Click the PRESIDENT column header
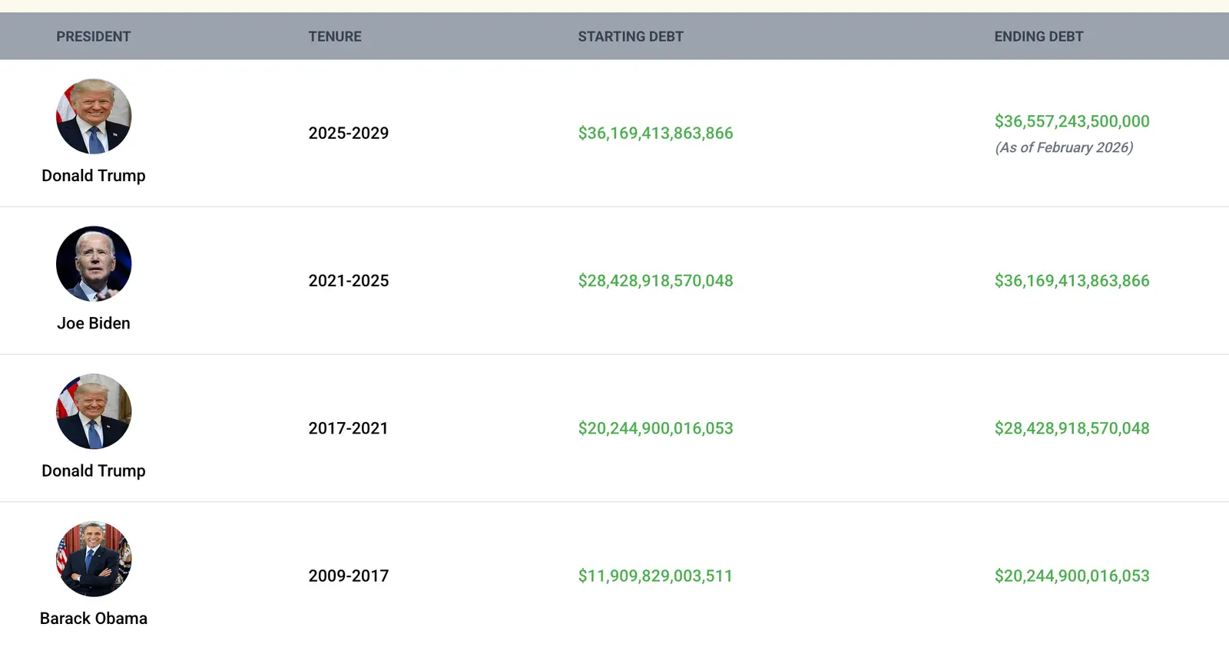The width and height of the screenshot is (1229, 647). [94, 37]
